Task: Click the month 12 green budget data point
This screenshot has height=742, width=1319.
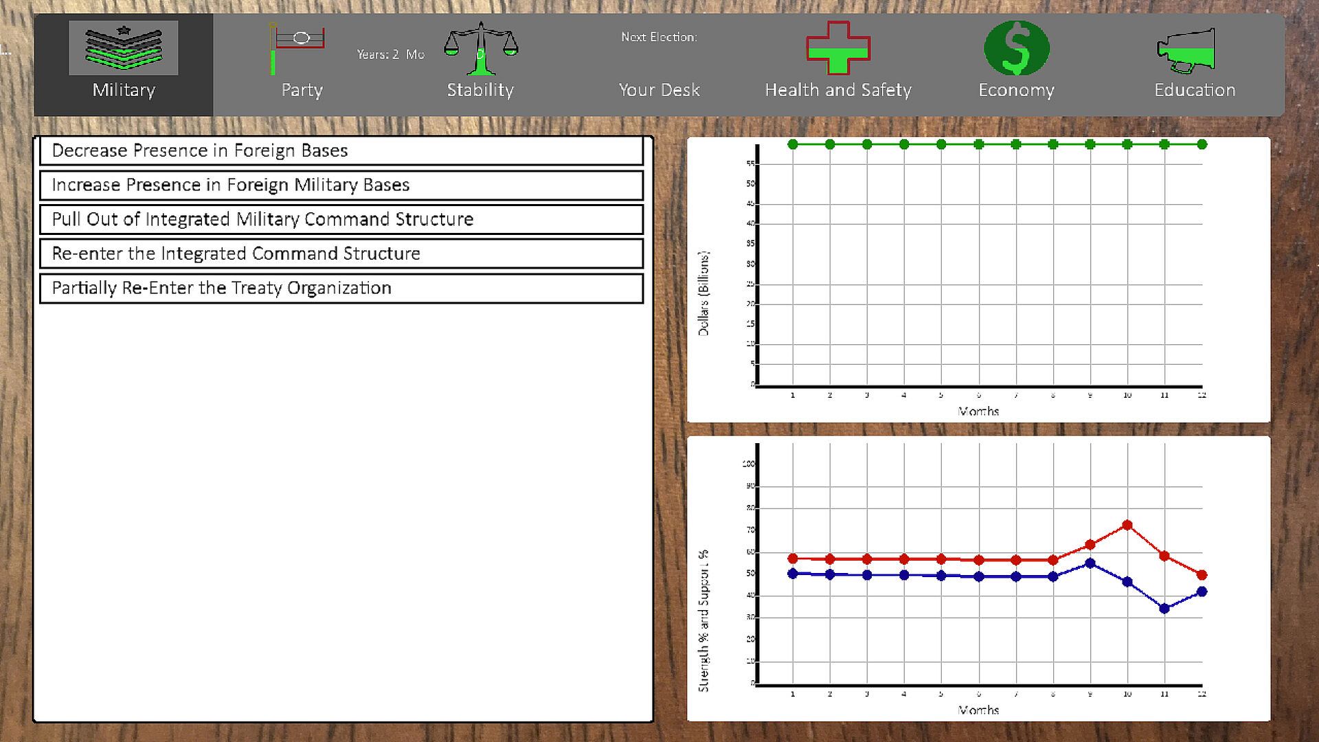Action: coord(1202,144)
